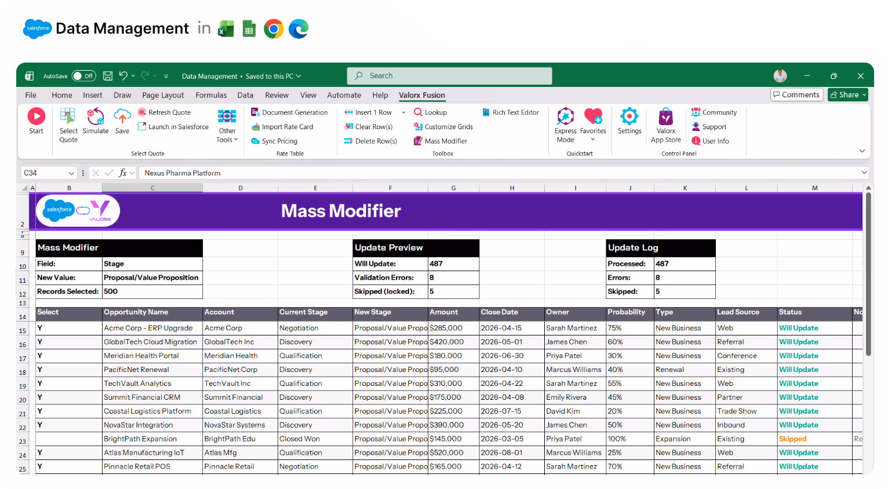Image resolution: width=888 pixels, height=489 pixels.
Task: Switch to the Valorx Fusion ribbon tab
Action: 421,95
